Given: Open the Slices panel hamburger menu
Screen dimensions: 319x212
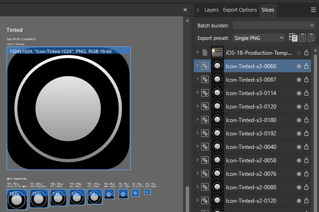Looking at the screenshot, I should (313, 9).
